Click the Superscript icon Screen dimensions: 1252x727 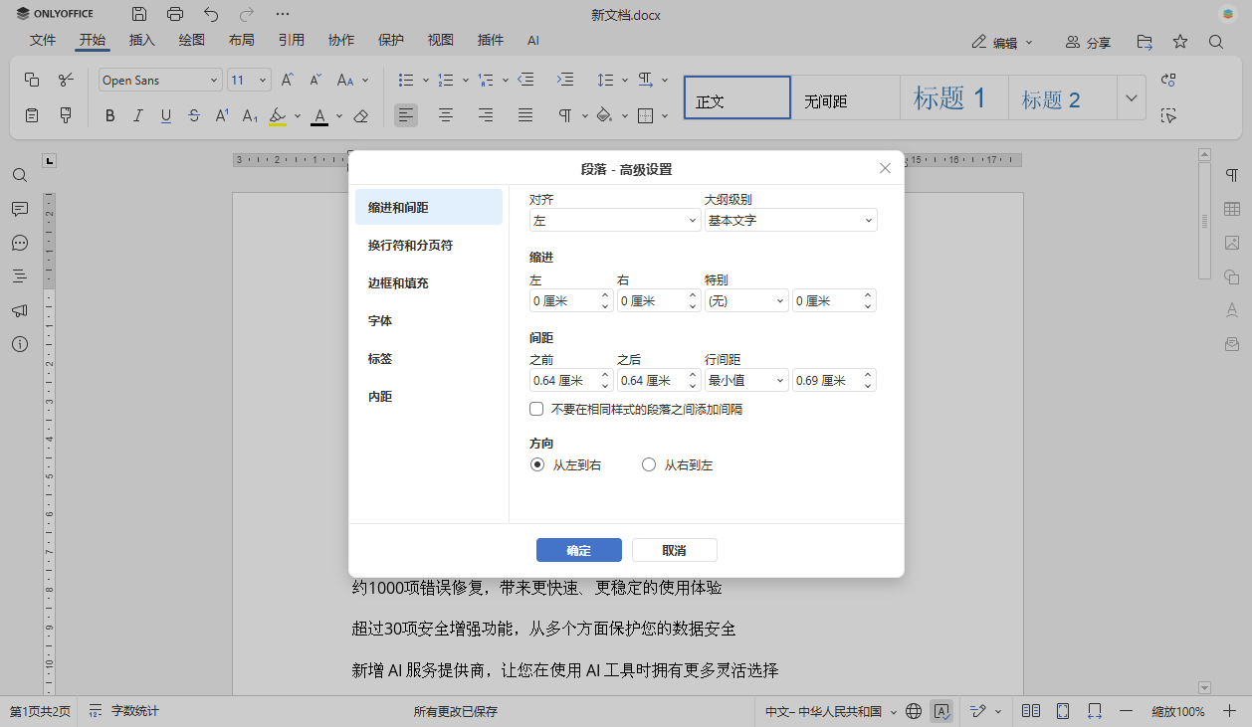coord(222,115)
